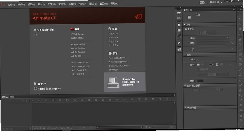Open the 目标 dropdown

[x=212, y=38]
